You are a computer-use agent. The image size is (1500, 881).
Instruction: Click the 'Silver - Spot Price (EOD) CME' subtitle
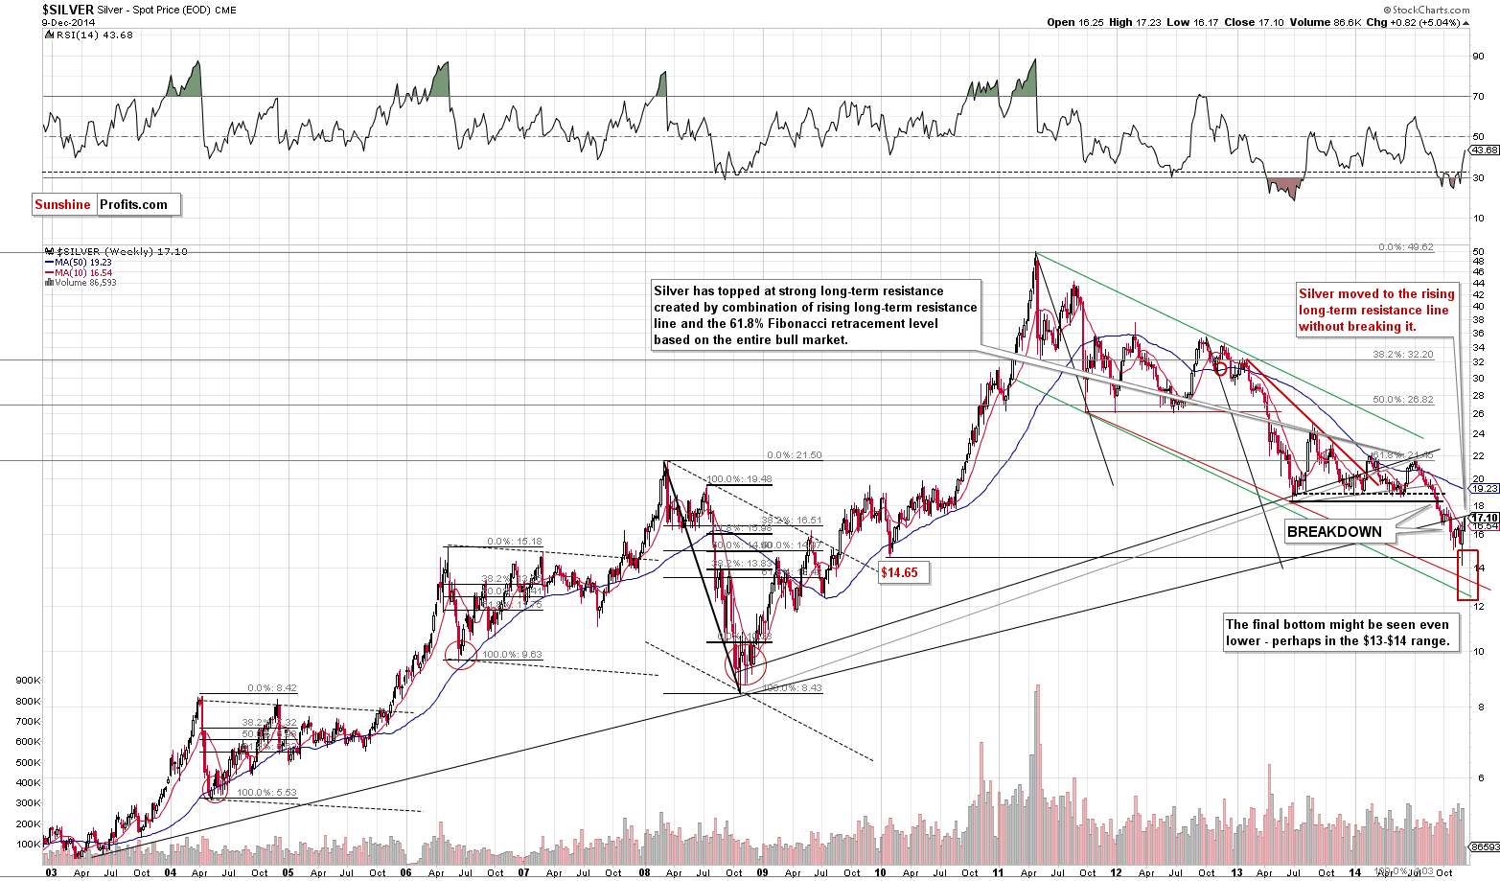coord(167,11)
